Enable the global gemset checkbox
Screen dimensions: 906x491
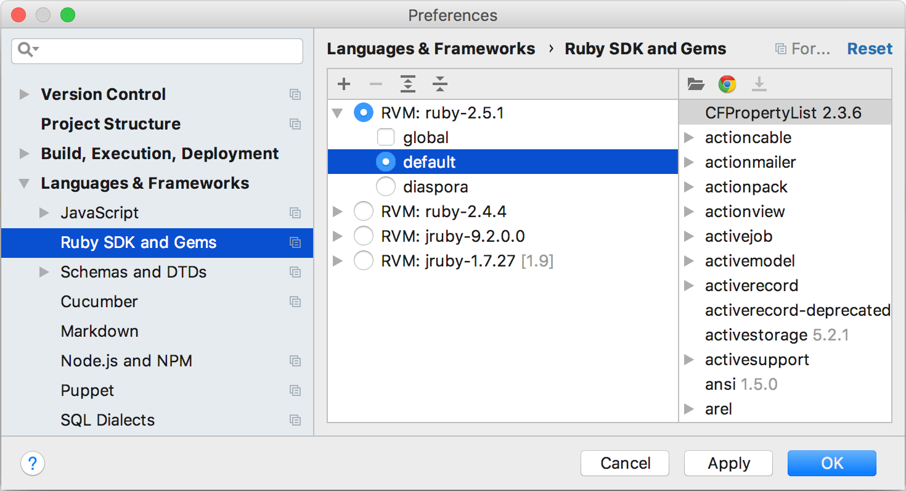tap(386, 138)
